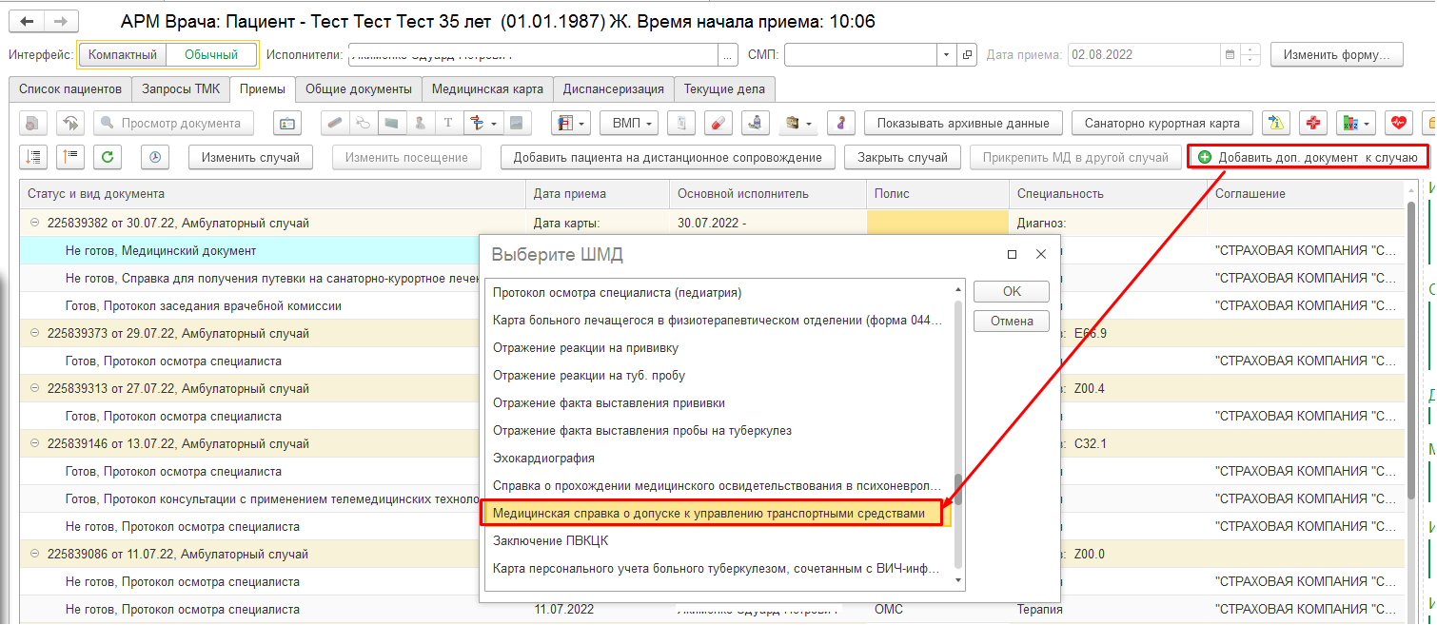1437x625 pixels.
Task: Switch interface to Компактный mode
Action: point(122,55)
